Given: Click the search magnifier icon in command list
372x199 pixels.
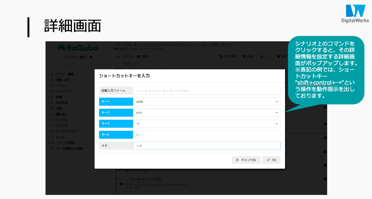Looking at the screenshot, I should tap(104, 64).
